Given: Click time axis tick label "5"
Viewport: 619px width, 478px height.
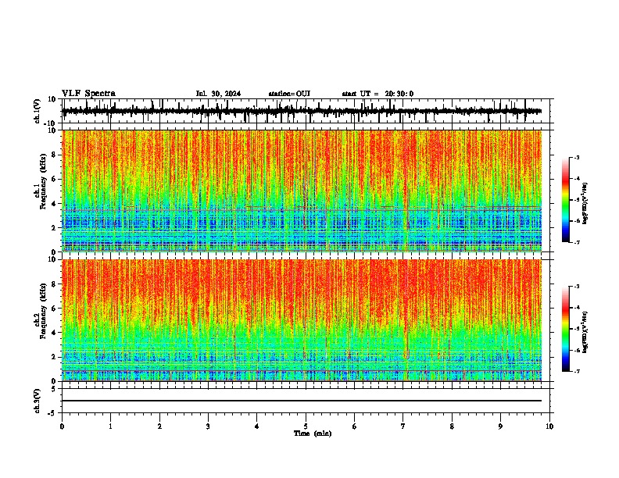Looking at the screenshot, I should click(306, 426).
